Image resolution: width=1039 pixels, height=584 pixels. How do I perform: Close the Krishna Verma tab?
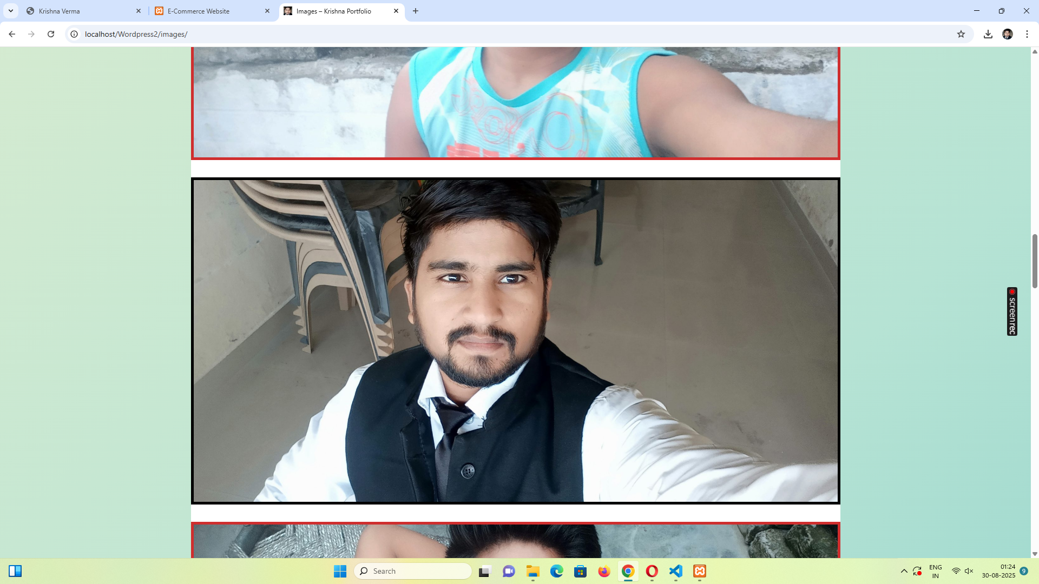click(x=139, y=11)
